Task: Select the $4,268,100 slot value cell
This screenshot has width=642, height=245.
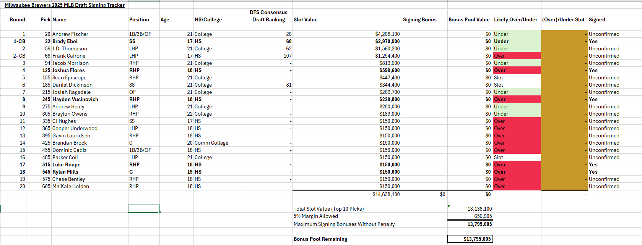Action: tap(387, 34)
